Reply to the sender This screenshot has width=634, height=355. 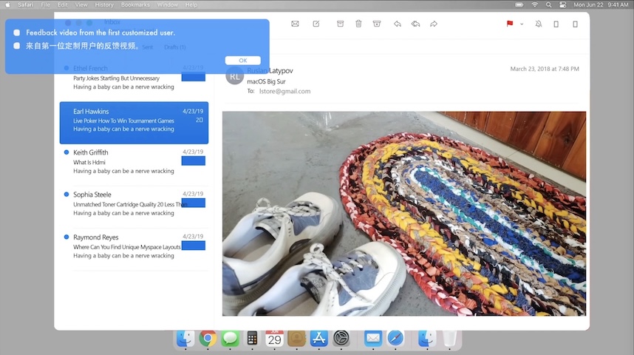click(398, 24)
